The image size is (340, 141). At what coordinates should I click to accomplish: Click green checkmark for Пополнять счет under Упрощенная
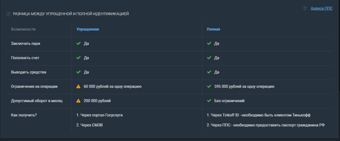point(78,58)
